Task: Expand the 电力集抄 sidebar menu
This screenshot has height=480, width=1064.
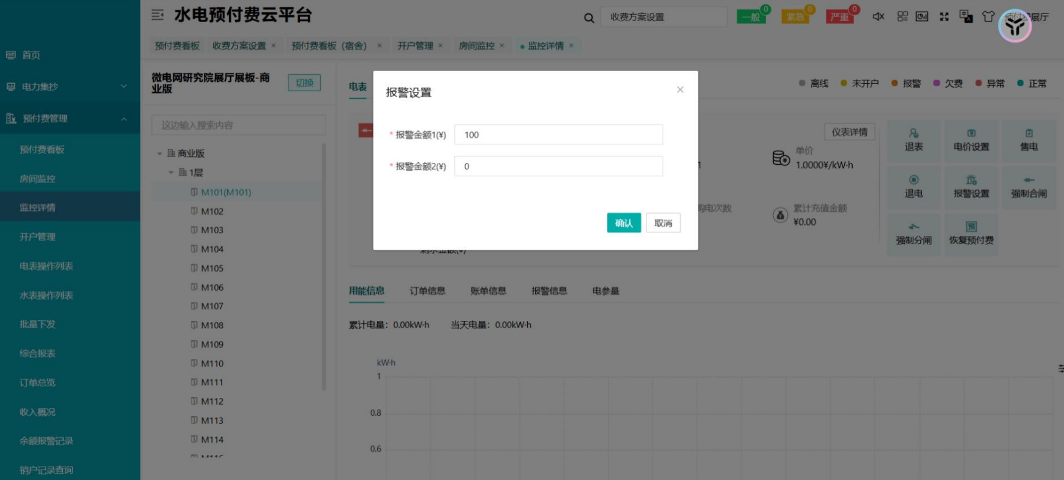Action: (x=70, y=86)
